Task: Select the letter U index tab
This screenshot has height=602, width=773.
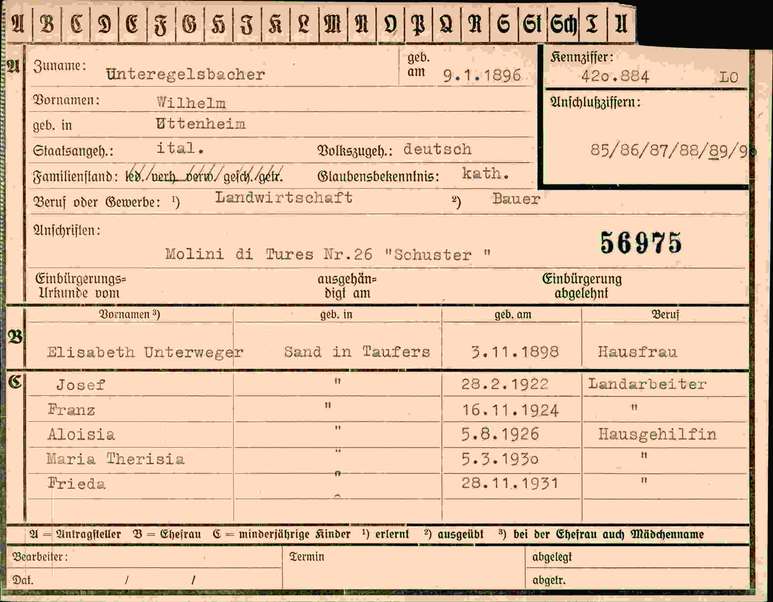Action: (x=621, y=24)
